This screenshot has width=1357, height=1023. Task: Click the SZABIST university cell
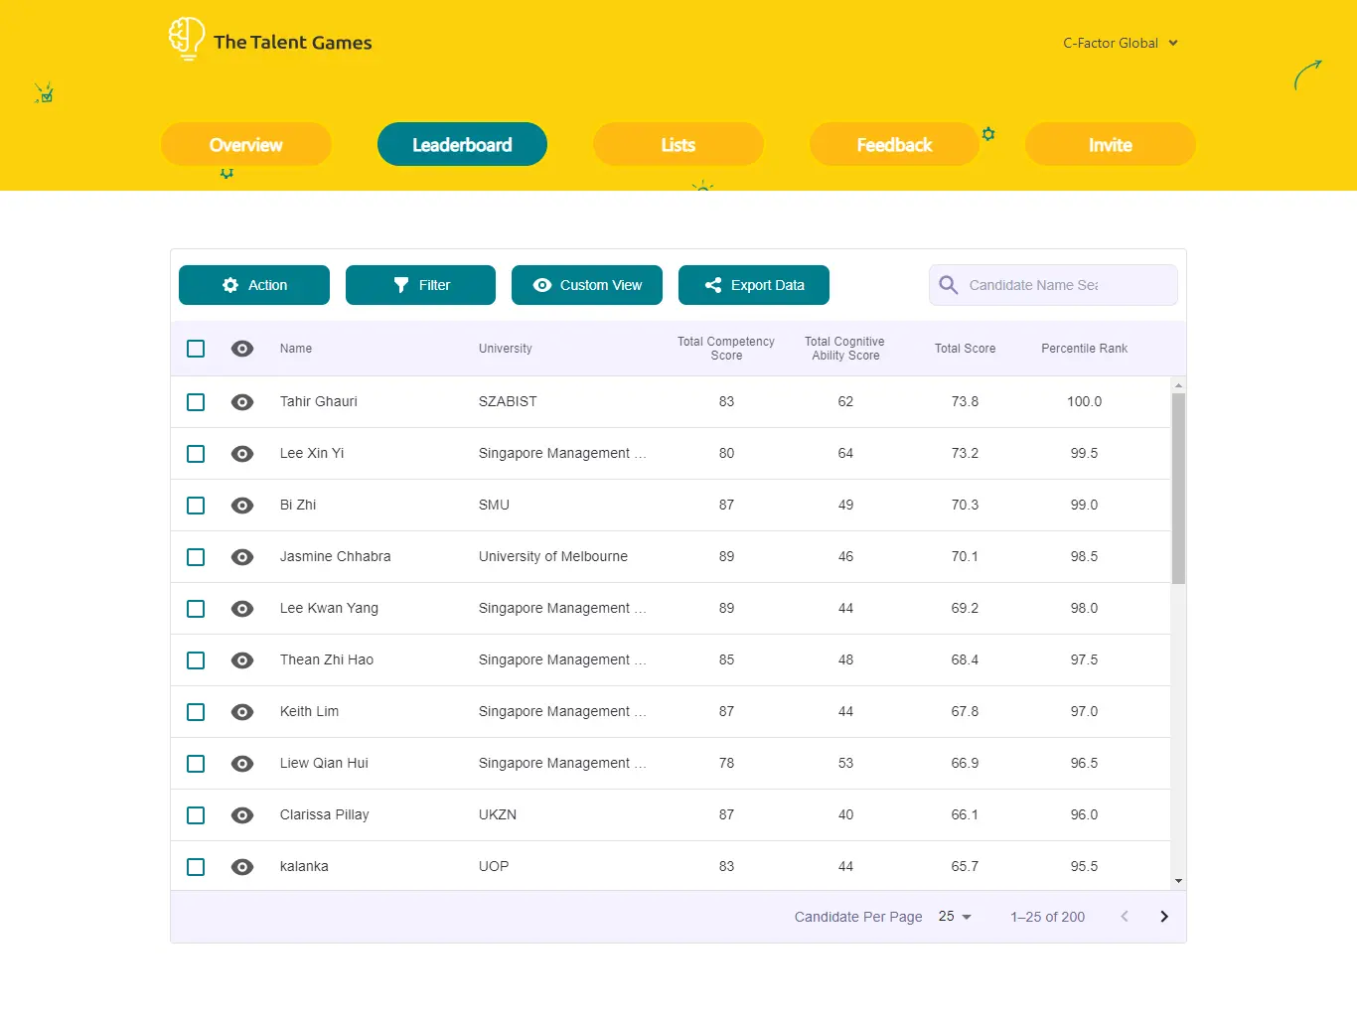pyautogui.click(x=508, y=402)
